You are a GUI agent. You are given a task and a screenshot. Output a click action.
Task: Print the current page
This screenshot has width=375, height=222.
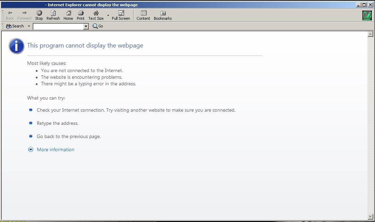pyautogui.click(x=81, y=15)
